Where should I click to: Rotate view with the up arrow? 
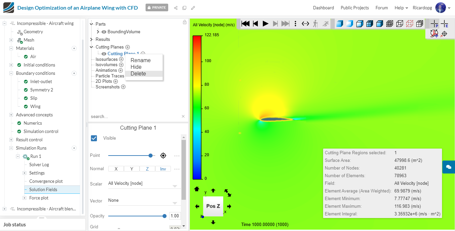click(x=213, y=190)
